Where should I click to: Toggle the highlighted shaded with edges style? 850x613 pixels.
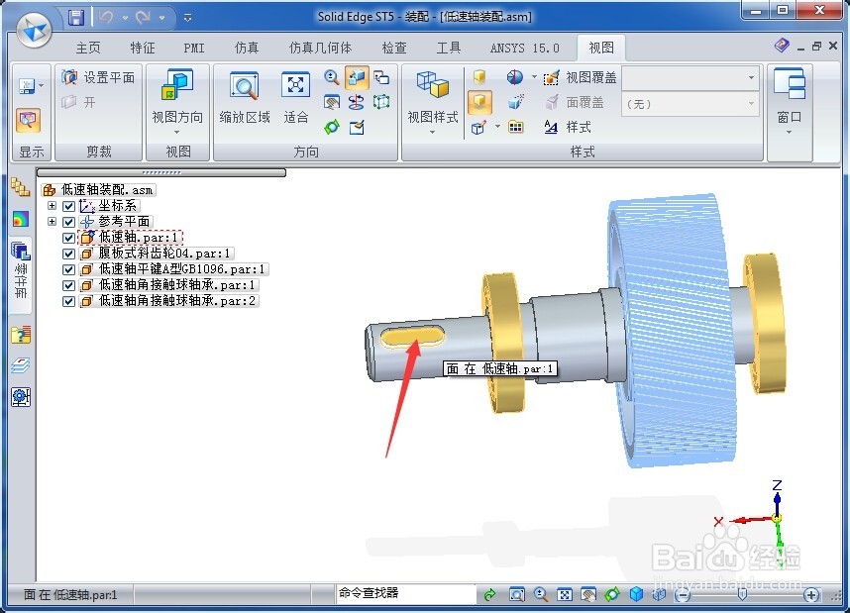(x=479, y=102)
